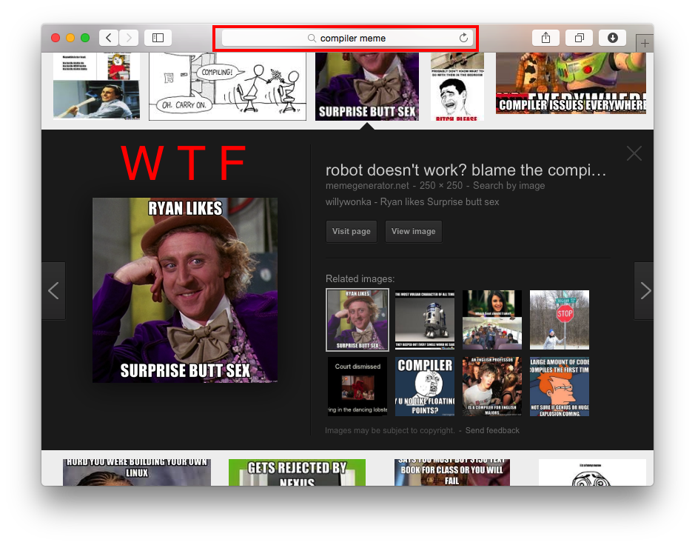Click the address bar magnifier icon
The width and height of the screenshot is (695, 545).
point(312,39)
